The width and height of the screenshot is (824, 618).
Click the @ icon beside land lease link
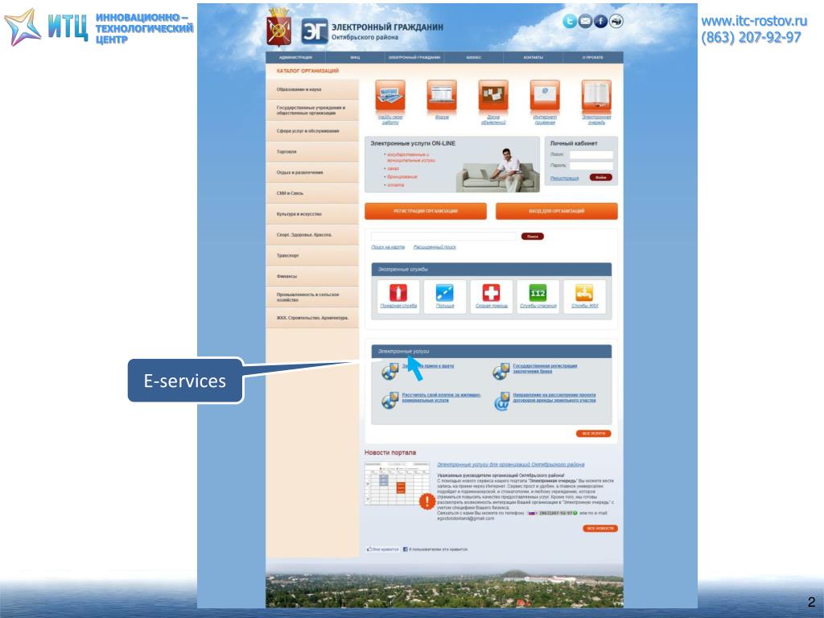pyautogui.click(x=501, y=401)
